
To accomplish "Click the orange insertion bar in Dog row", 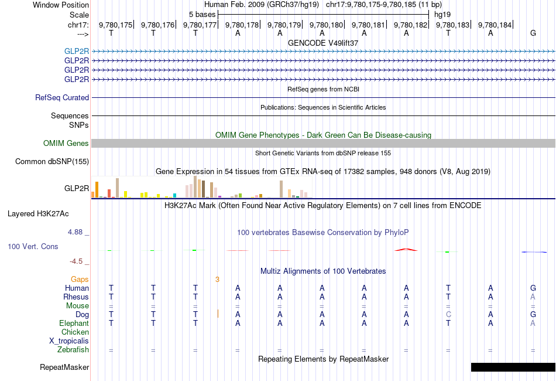I will coord(218,314).
